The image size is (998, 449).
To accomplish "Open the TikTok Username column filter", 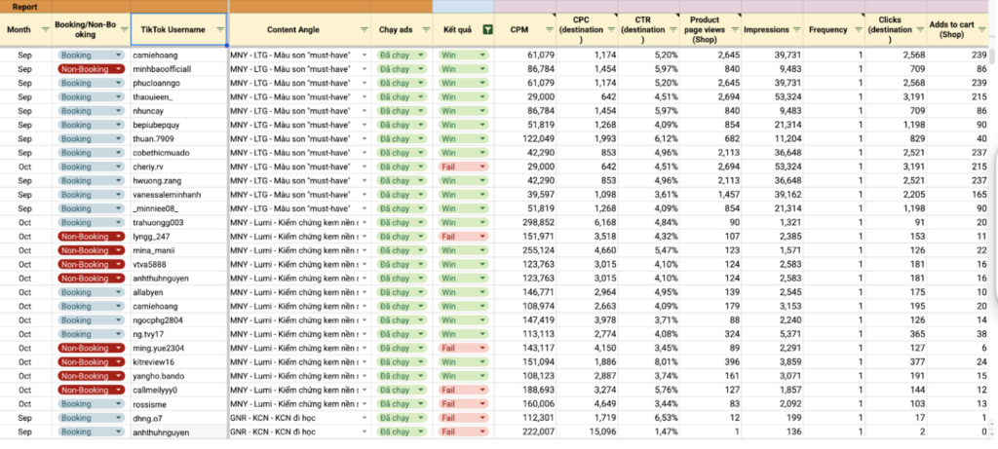I will 219,30.
